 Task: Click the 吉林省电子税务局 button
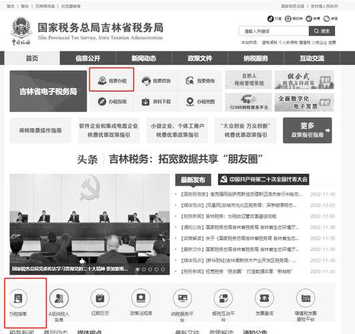click(x=48, y=91)
